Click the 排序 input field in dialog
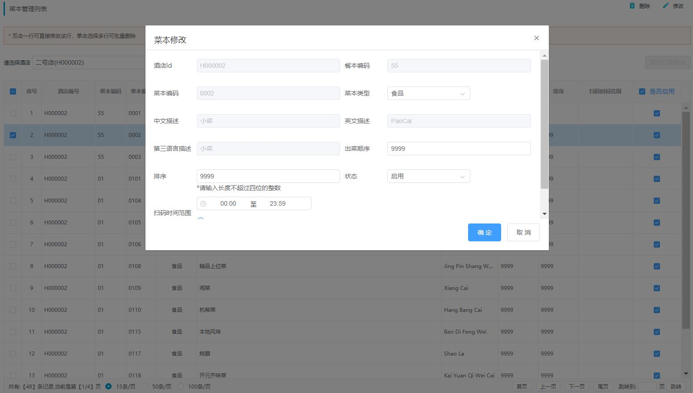Screen dimensions: 693x393 coord(268,176)
